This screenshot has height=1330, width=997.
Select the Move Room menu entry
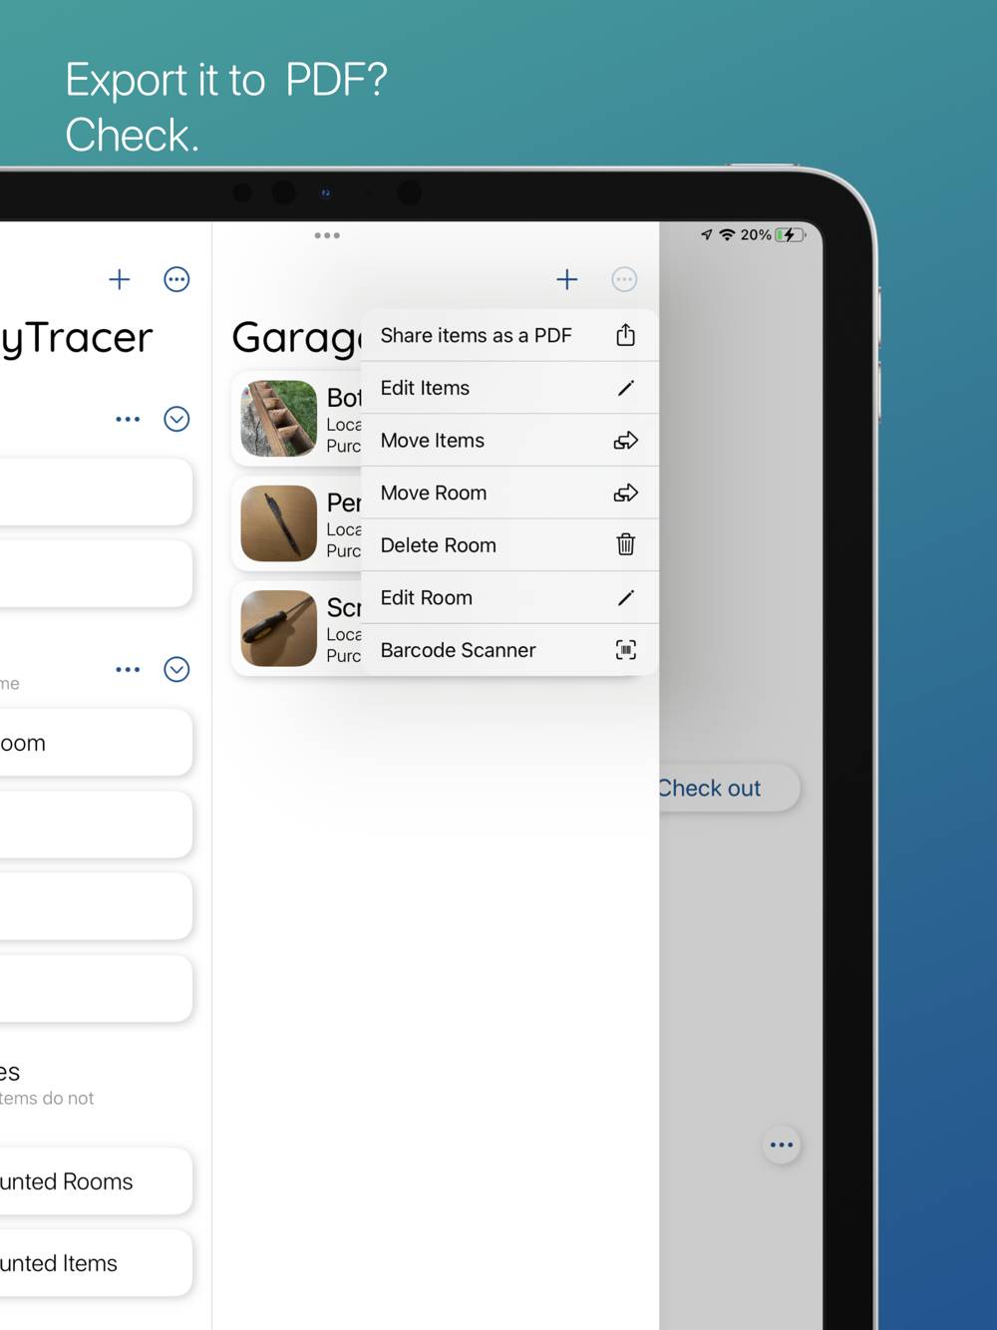pos(509,493)
